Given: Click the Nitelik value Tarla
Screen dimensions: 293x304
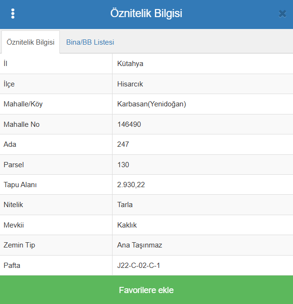Looking at the screenshot, I should [x=125, y=205].
